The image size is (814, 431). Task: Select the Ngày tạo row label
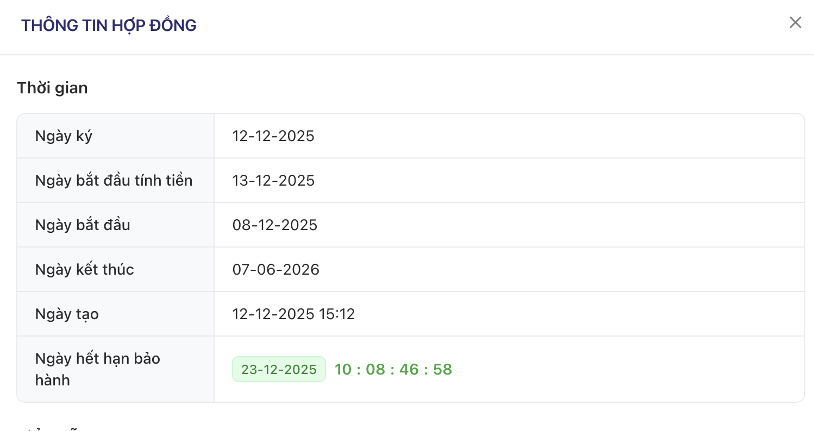(67, 314)
